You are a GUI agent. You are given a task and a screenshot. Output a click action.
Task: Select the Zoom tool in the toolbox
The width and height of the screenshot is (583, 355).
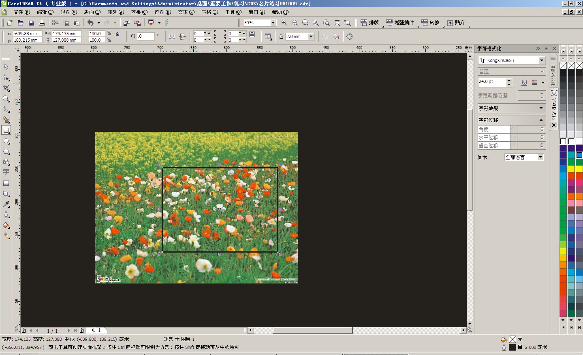pos(6,98)
